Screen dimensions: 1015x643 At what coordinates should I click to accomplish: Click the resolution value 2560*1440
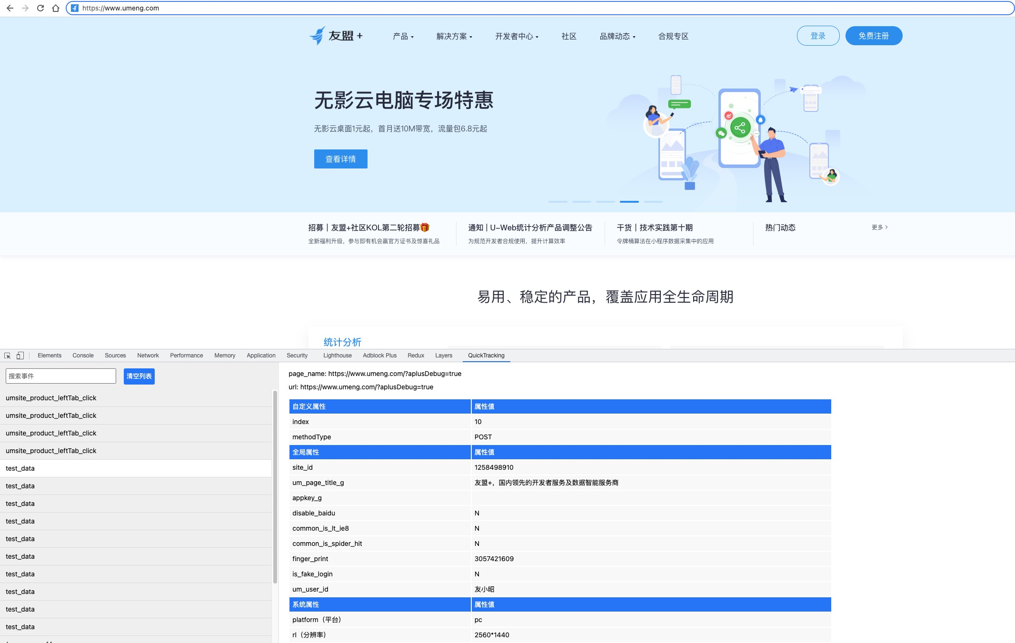tap(492, 635)
